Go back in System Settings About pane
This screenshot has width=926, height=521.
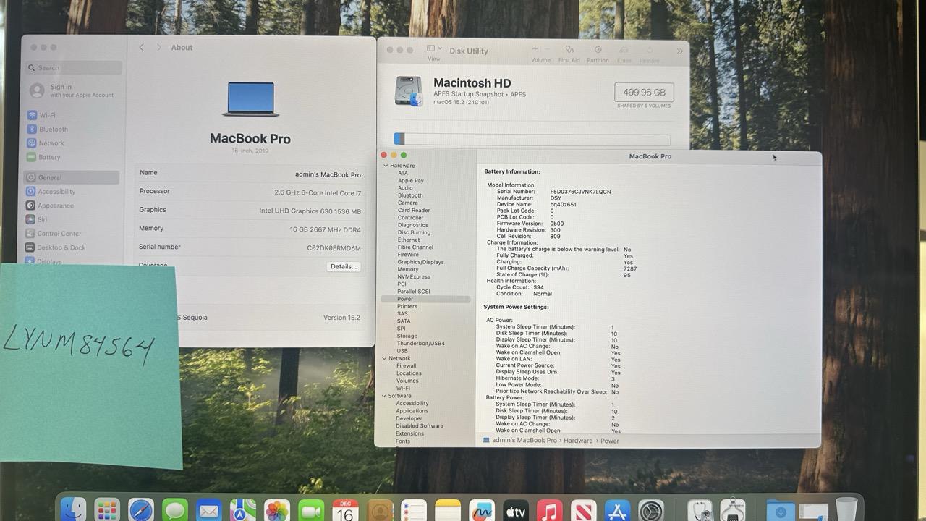[x=142, y=48]
